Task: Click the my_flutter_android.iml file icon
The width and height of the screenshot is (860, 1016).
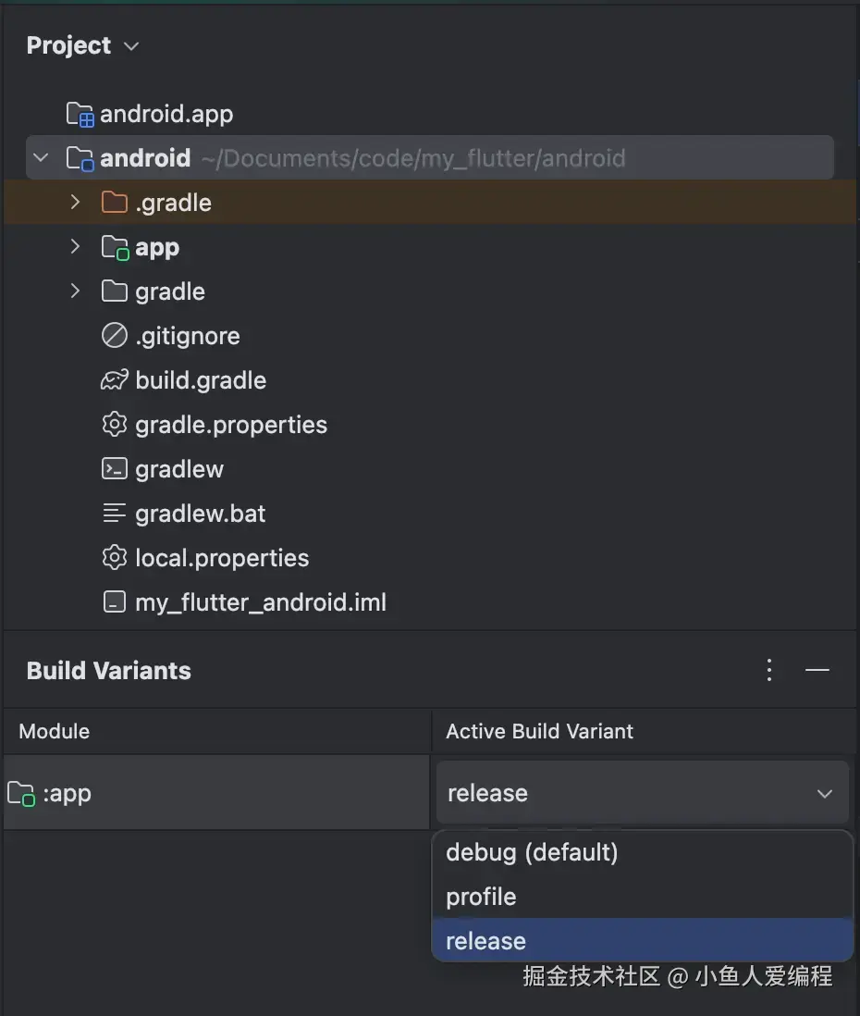Action: 114,602
